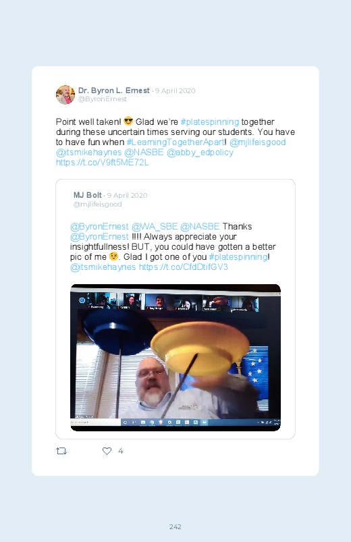Open the @ByronErnest handle under the author name
The height and width of the screenshot is (542, 351).
(103, 99)
